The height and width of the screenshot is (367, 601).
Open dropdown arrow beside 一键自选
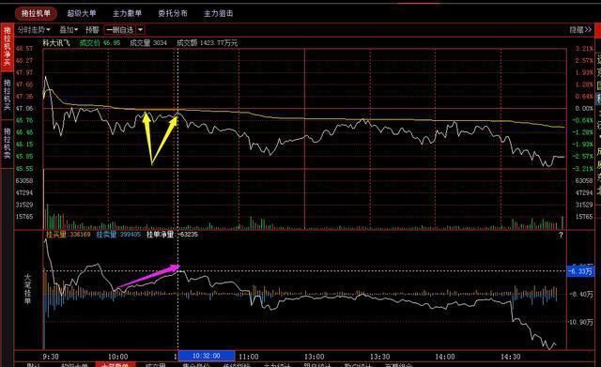click(x=140, y=29)
